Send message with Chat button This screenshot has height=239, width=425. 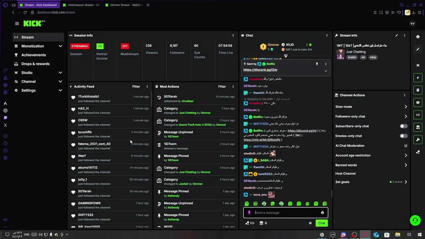click(x=321, y=223)
